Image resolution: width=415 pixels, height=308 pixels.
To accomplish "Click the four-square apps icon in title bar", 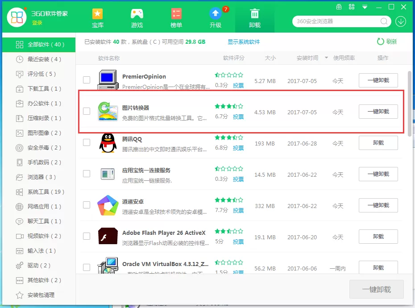I will 352,7.
